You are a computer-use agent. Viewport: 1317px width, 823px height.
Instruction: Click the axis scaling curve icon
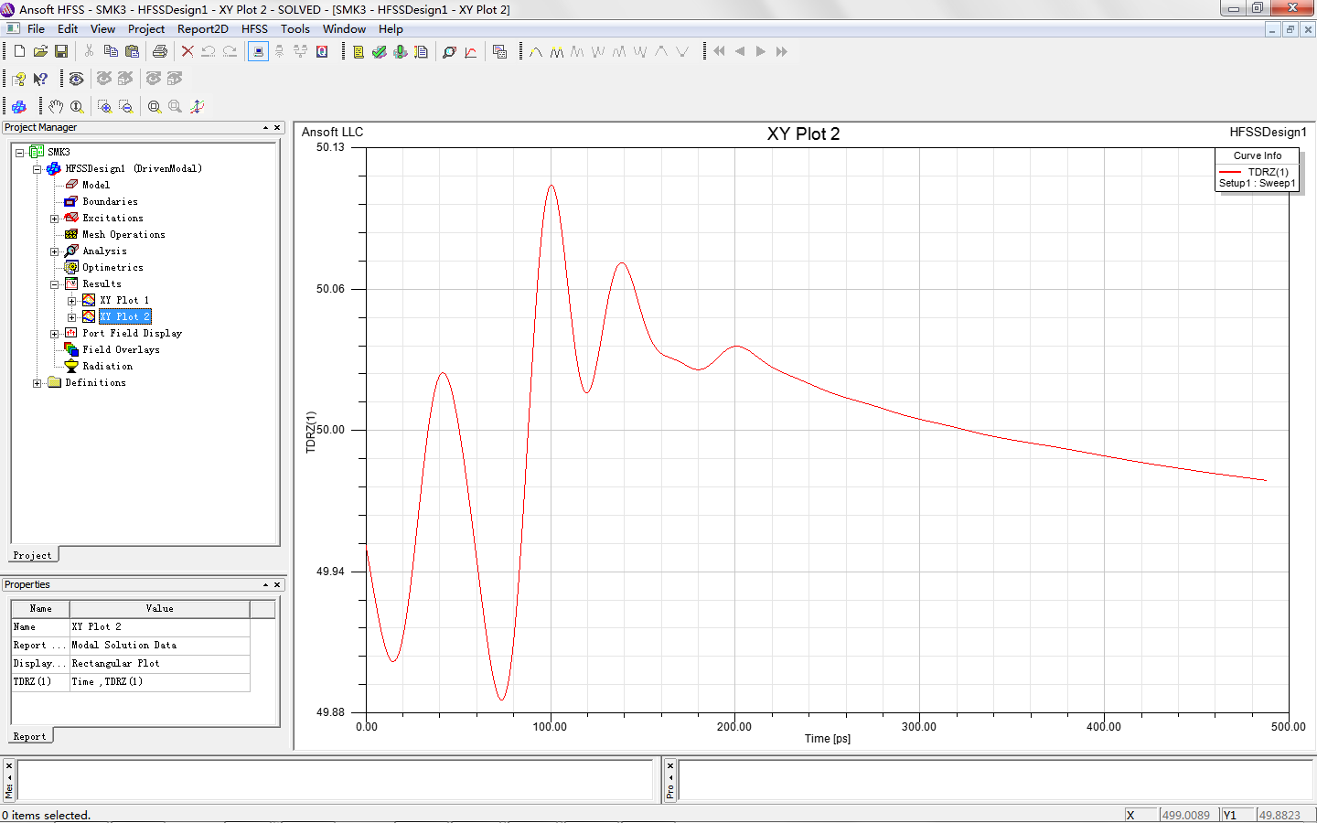197,107
